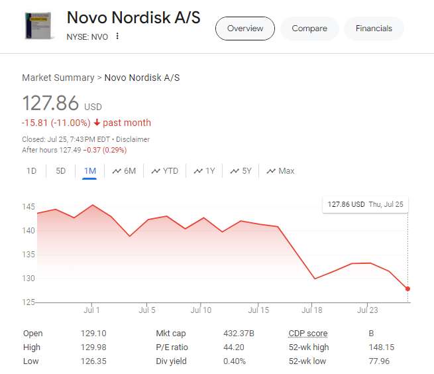Show the 1Y trend chart

204,171
